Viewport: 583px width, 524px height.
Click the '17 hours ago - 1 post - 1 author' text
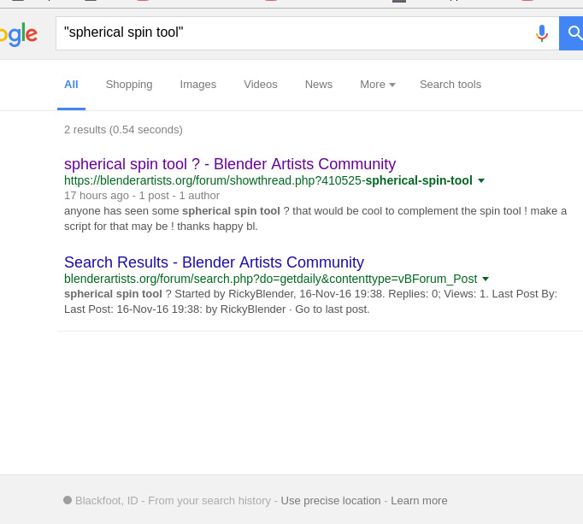point(142,196)
